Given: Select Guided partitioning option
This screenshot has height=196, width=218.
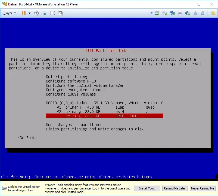Looking at the screenshot, I should (x=67, y=77).
